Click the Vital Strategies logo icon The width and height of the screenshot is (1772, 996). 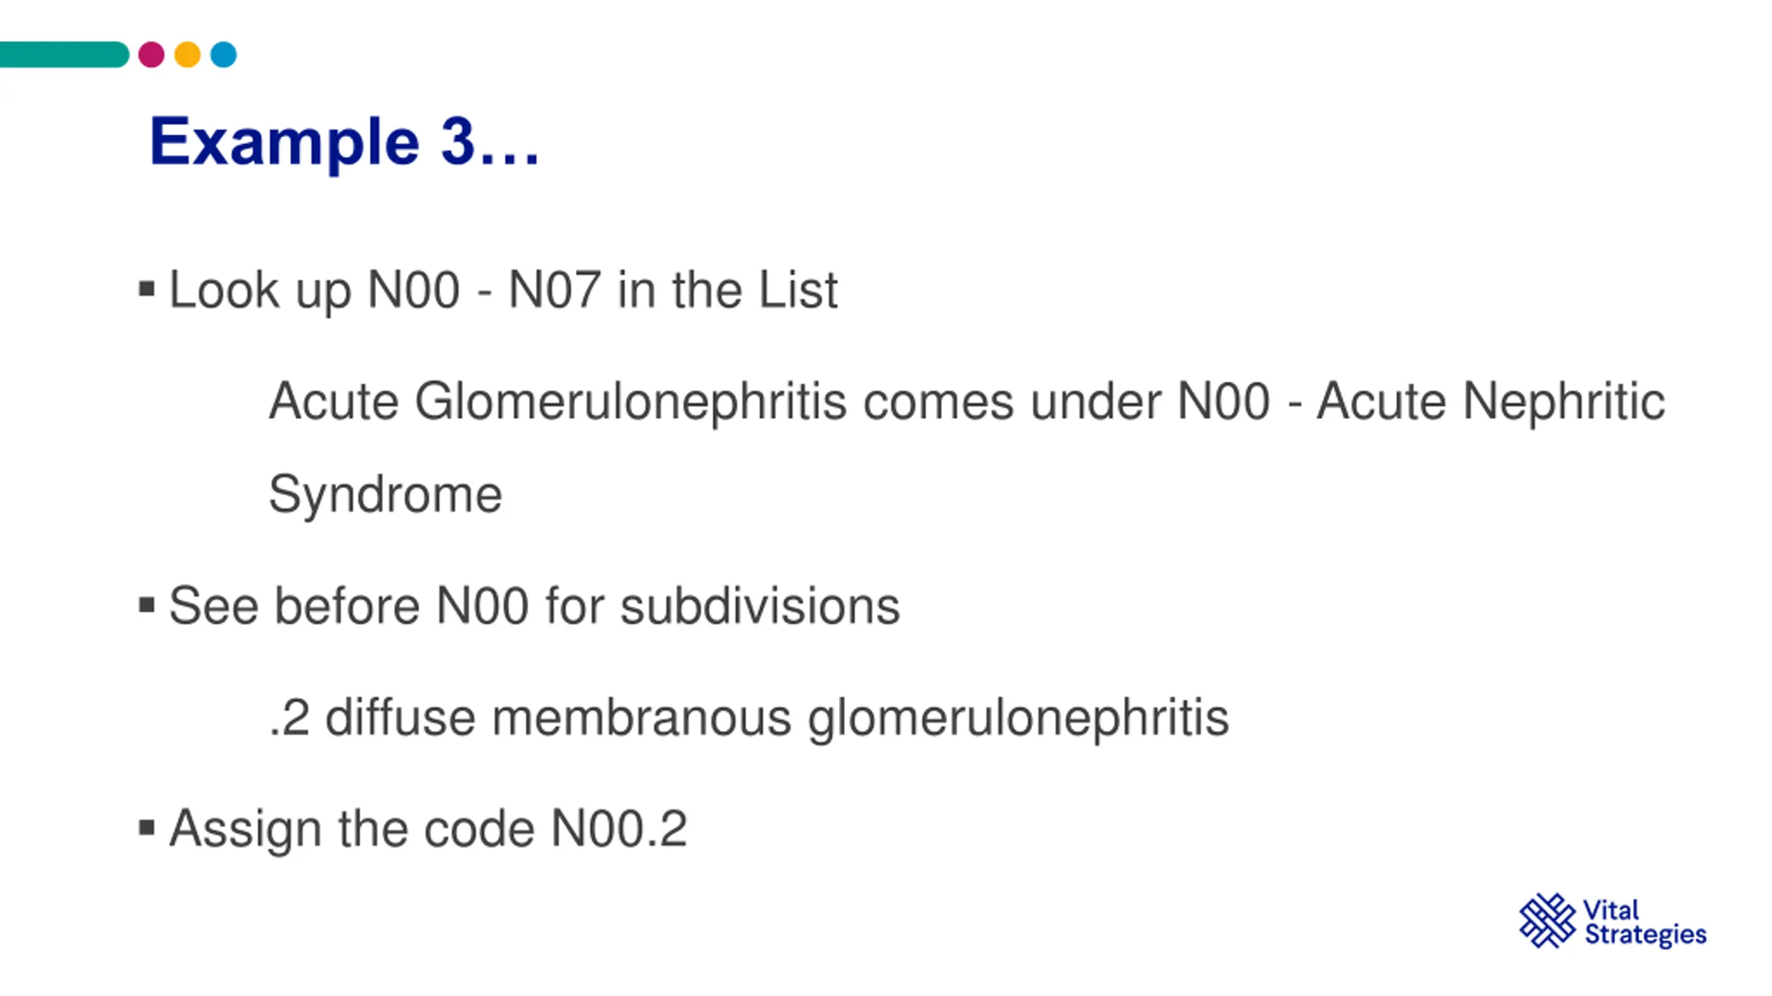1547,920
